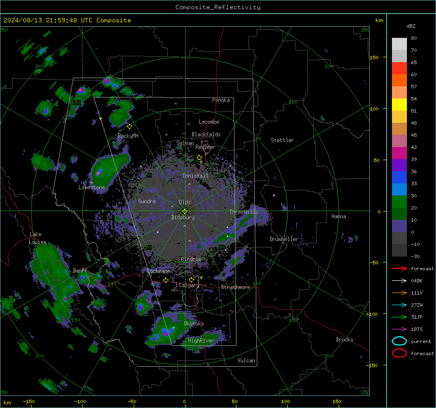This screenshot has height=408, width=436.
Task: Click the HighRiver label
Action: pos(201,341)
